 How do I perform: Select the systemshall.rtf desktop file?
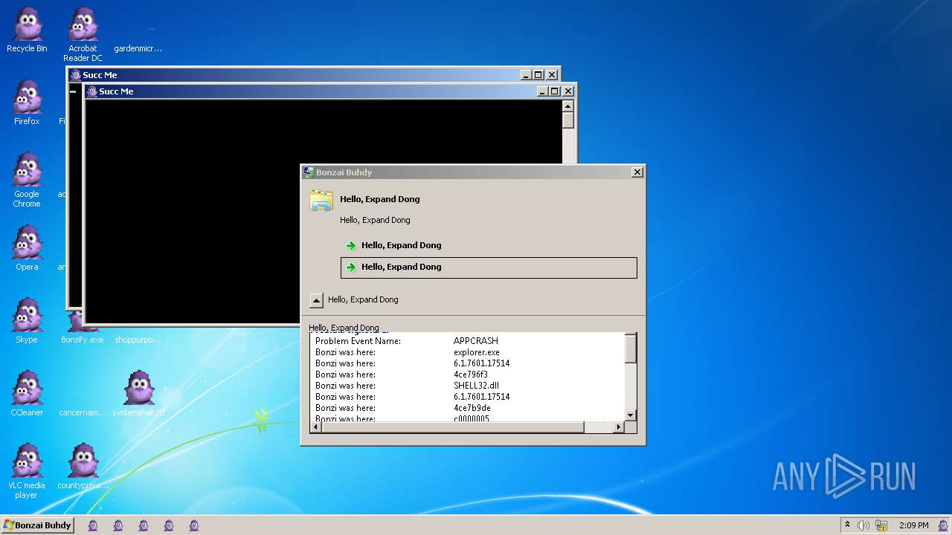tap(138, 394)
